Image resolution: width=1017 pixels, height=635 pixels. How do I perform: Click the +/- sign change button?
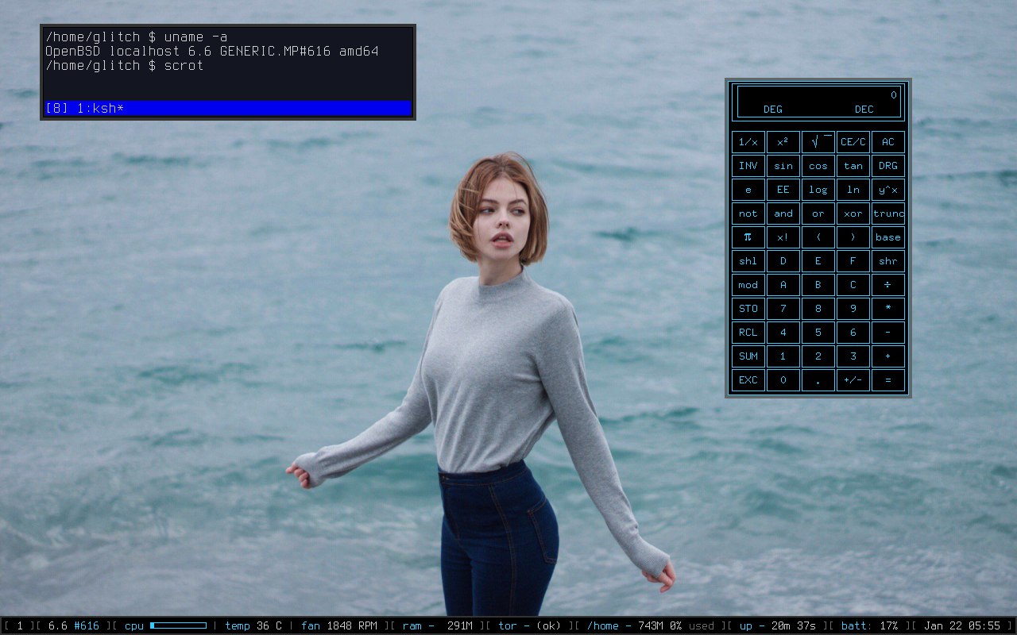click(x=853, y=380)
